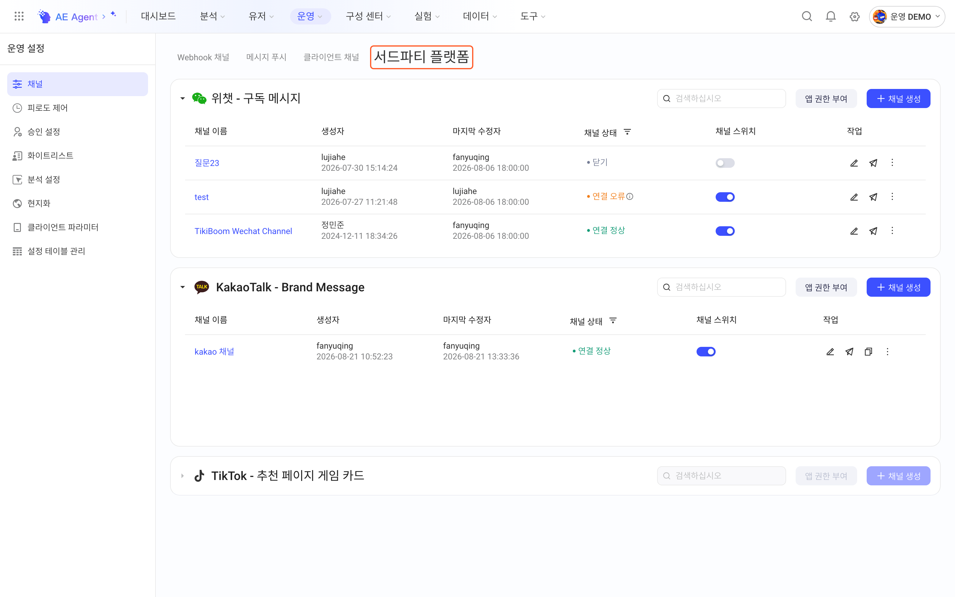Edit the test channel
The width and height of the screenshot is (955, 597).
(x=854, y=197)
